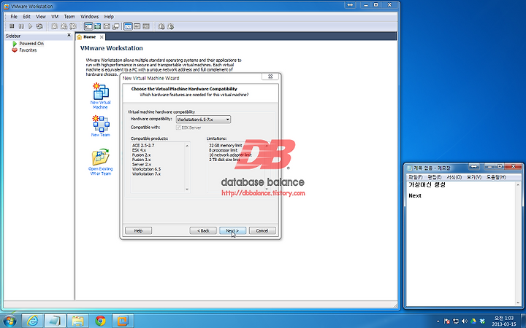Open the Windows menu
Viewport: 526px width, 328px height.
coord(90,16)
